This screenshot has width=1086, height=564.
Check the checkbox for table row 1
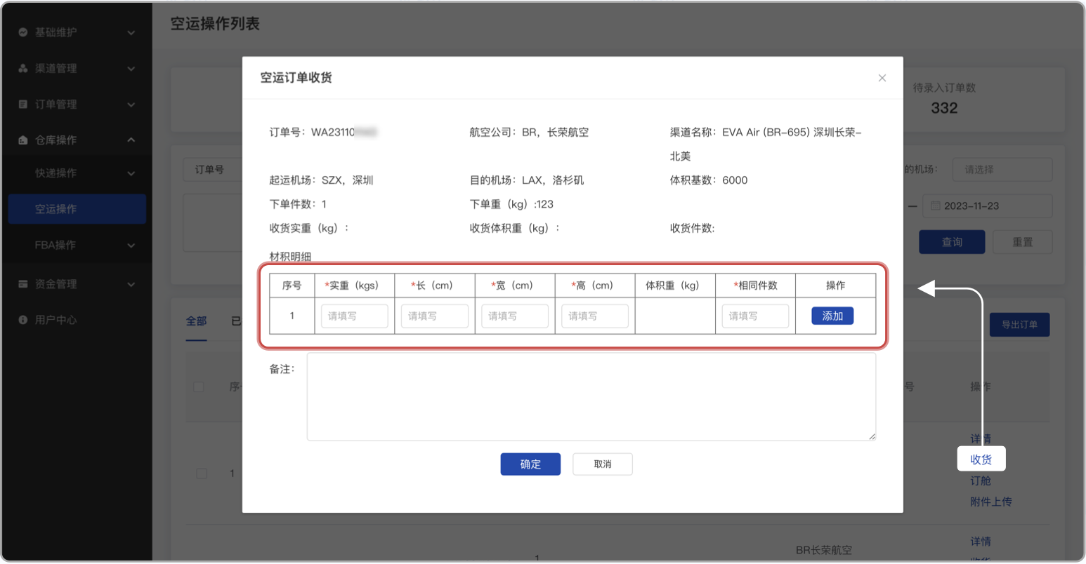click(202, 474)
